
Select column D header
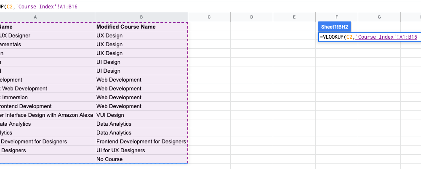251,17
